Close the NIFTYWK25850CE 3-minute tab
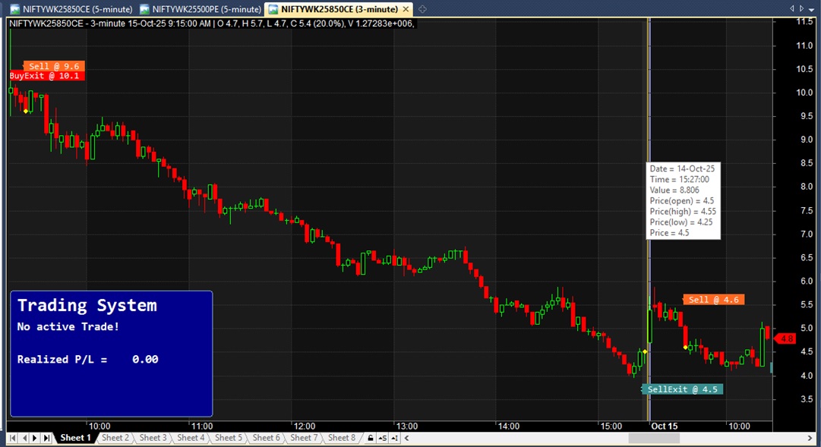Screen dimensions: 821x447 click(x=409, y=9)
